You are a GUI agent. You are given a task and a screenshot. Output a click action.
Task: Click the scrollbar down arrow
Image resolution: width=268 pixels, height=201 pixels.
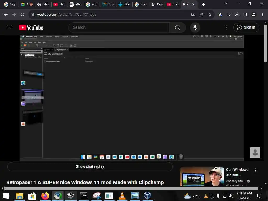coord(266,184)
